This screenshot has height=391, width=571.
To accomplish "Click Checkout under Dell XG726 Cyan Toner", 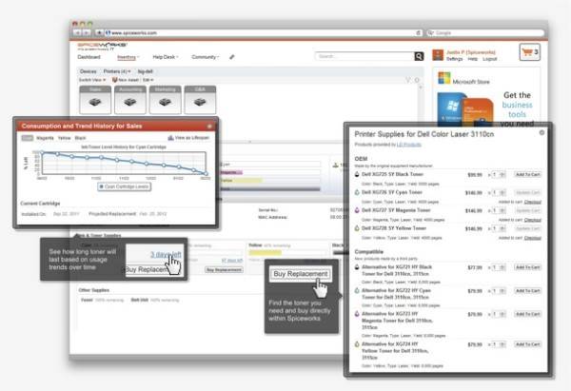I will [x=532, y=202].
